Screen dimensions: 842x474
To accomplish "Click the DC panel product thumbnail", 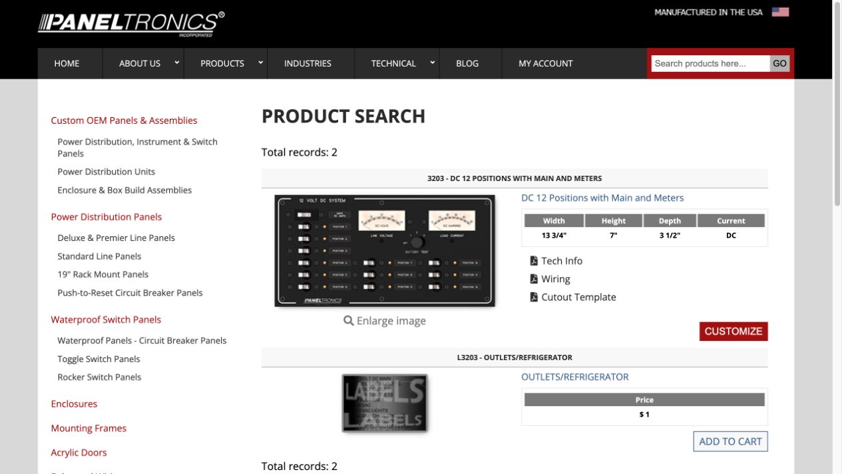I will click(385, 250).
